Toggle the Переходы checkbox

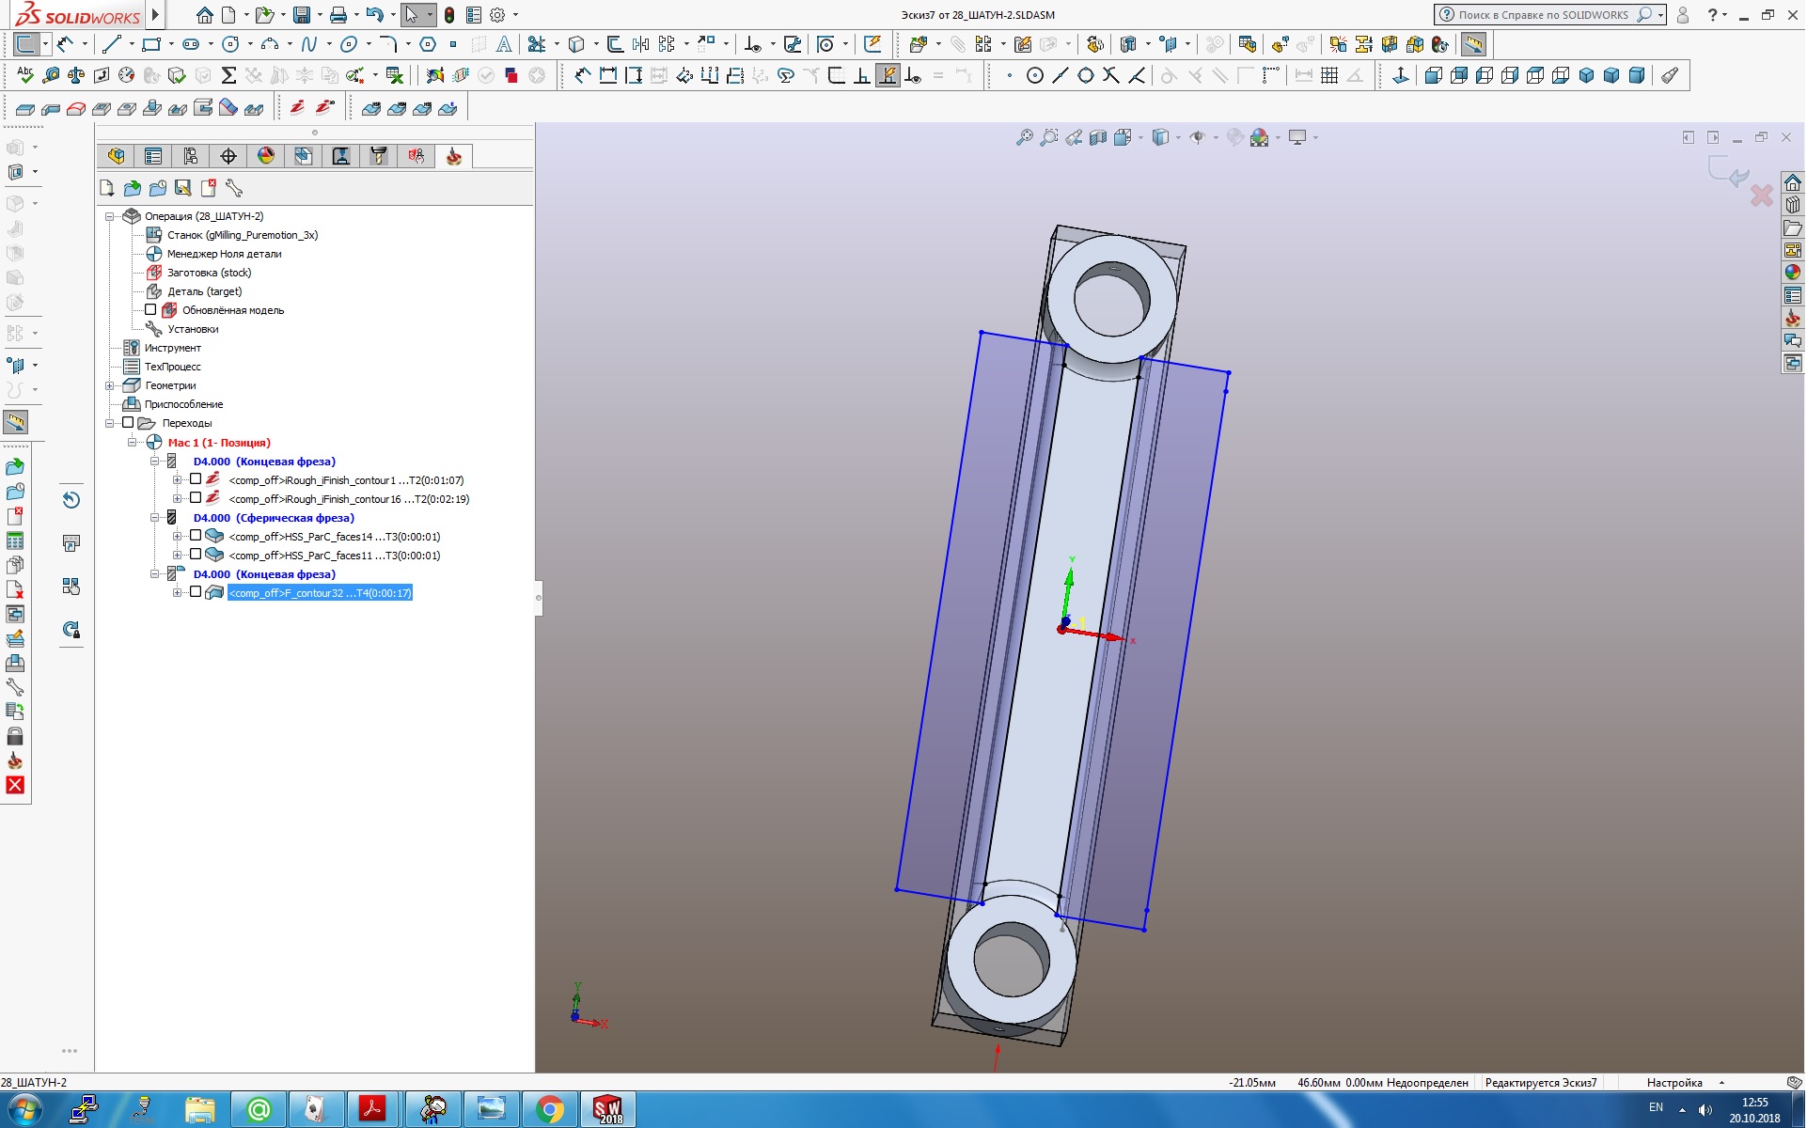(x=129, y=423)
